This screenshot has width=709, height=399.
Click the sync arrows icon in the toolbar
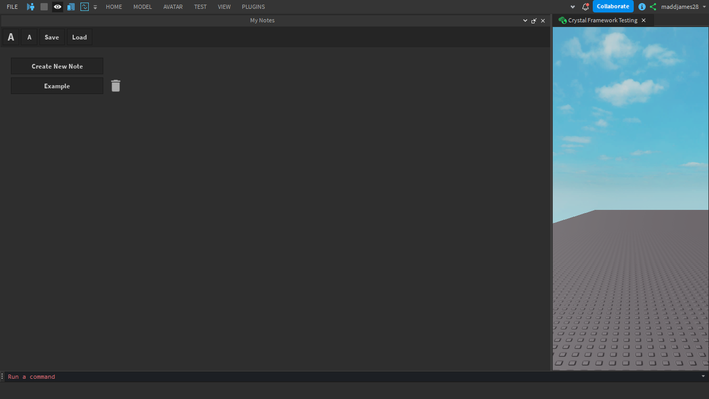point(84,7)
